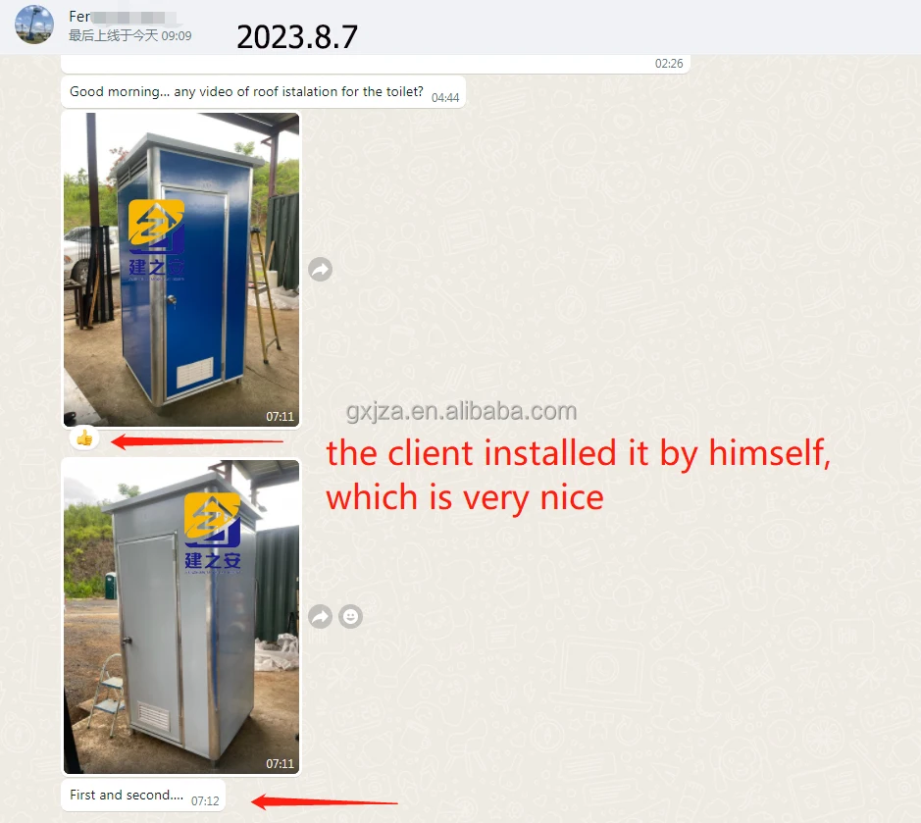
Task: Click the gxjza.en.alibaba.com watermark
Action: point(462,411)
